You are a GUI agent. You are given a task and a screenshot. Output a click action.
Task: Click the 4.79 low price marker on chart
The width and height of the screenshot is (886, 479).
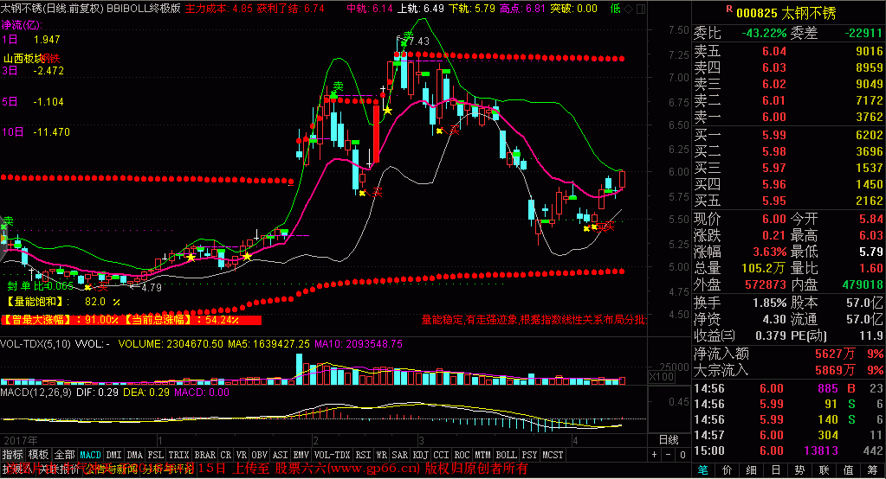click(x=151, y=287)
